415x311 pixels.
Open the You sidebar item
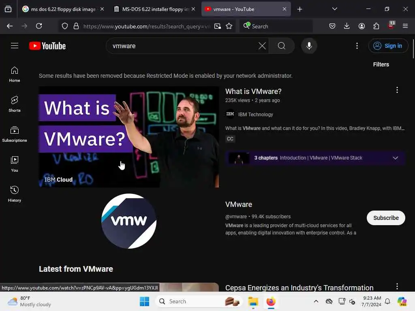click(15, 164)
